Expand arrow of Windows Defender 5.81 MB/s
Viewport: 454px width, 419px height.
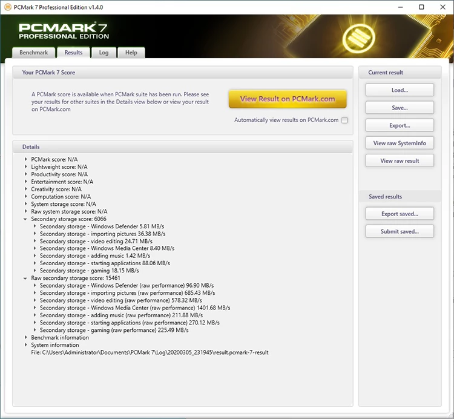click(x=35, y=226)
